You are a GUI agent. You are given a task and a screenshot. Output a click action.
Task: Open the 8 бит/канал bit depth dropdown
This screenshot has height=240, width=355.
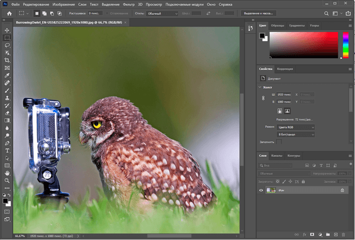pyautogui.click(x=296, y=135)
